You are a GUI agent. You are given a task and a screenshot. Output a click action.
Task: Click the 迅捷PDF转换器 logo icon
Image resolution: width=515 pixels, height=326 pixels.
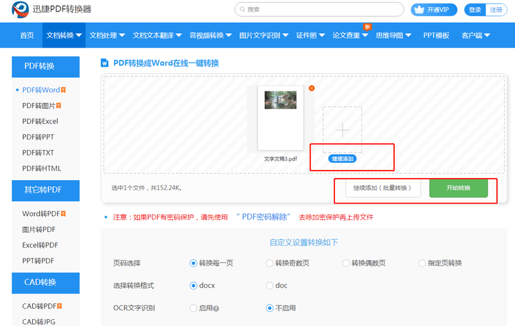pos(20,10)
